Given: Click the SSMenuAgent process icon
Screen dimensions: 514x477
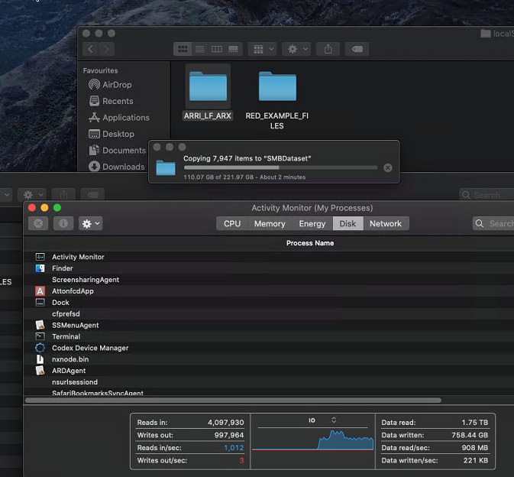Looking at the screenshot, I should [x=40, y=325].
